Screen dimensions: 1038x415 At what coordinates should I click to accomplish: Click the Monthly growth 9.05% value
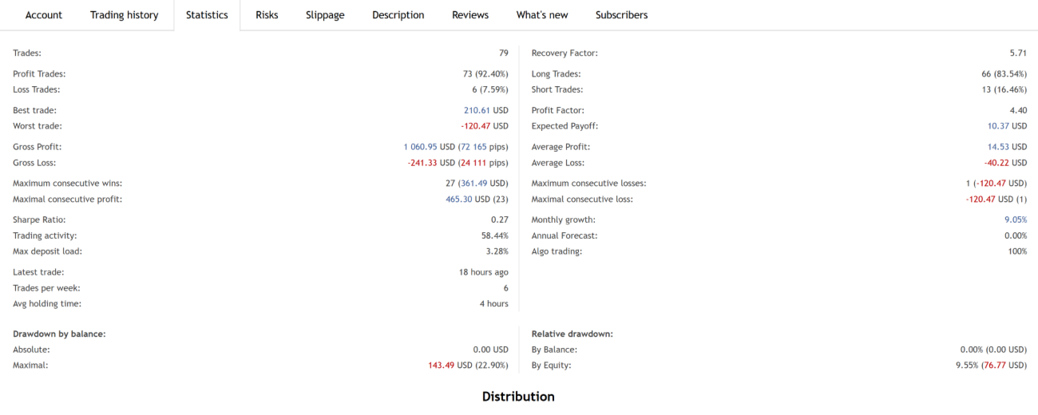[1014, 220]
